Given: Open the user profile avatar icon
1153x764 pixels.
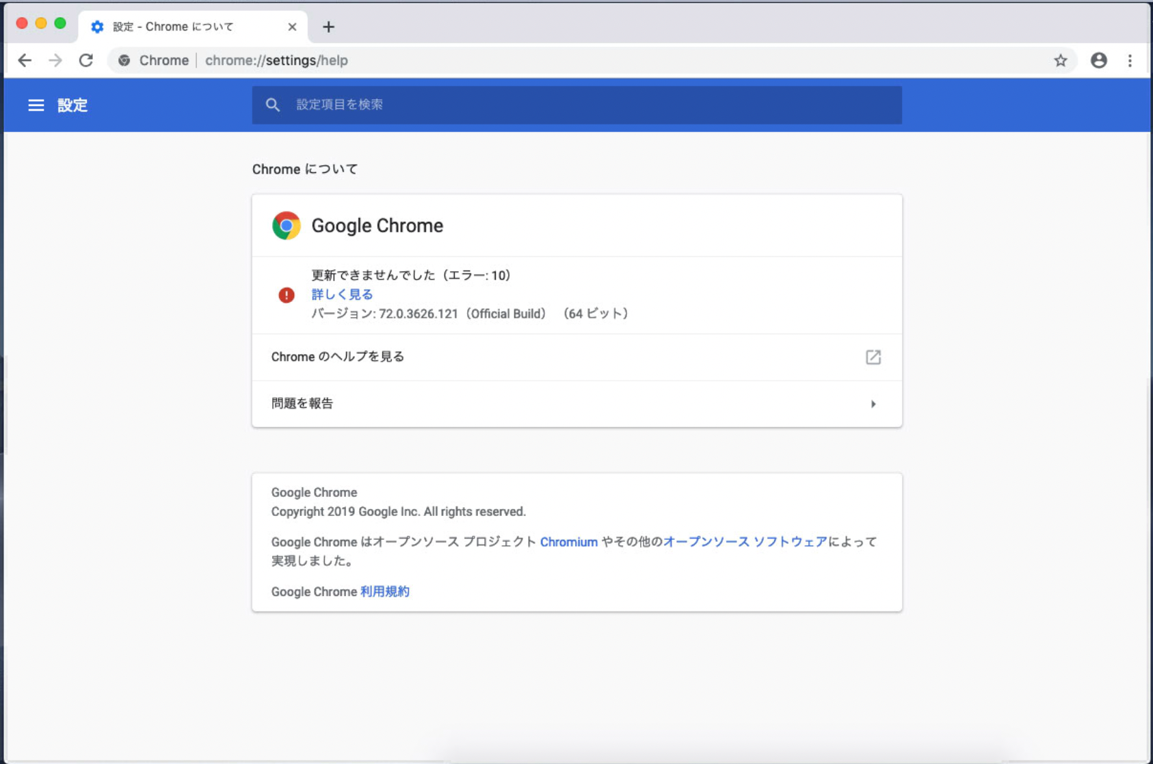Looking at the screenshot, I should point(1099,61).
